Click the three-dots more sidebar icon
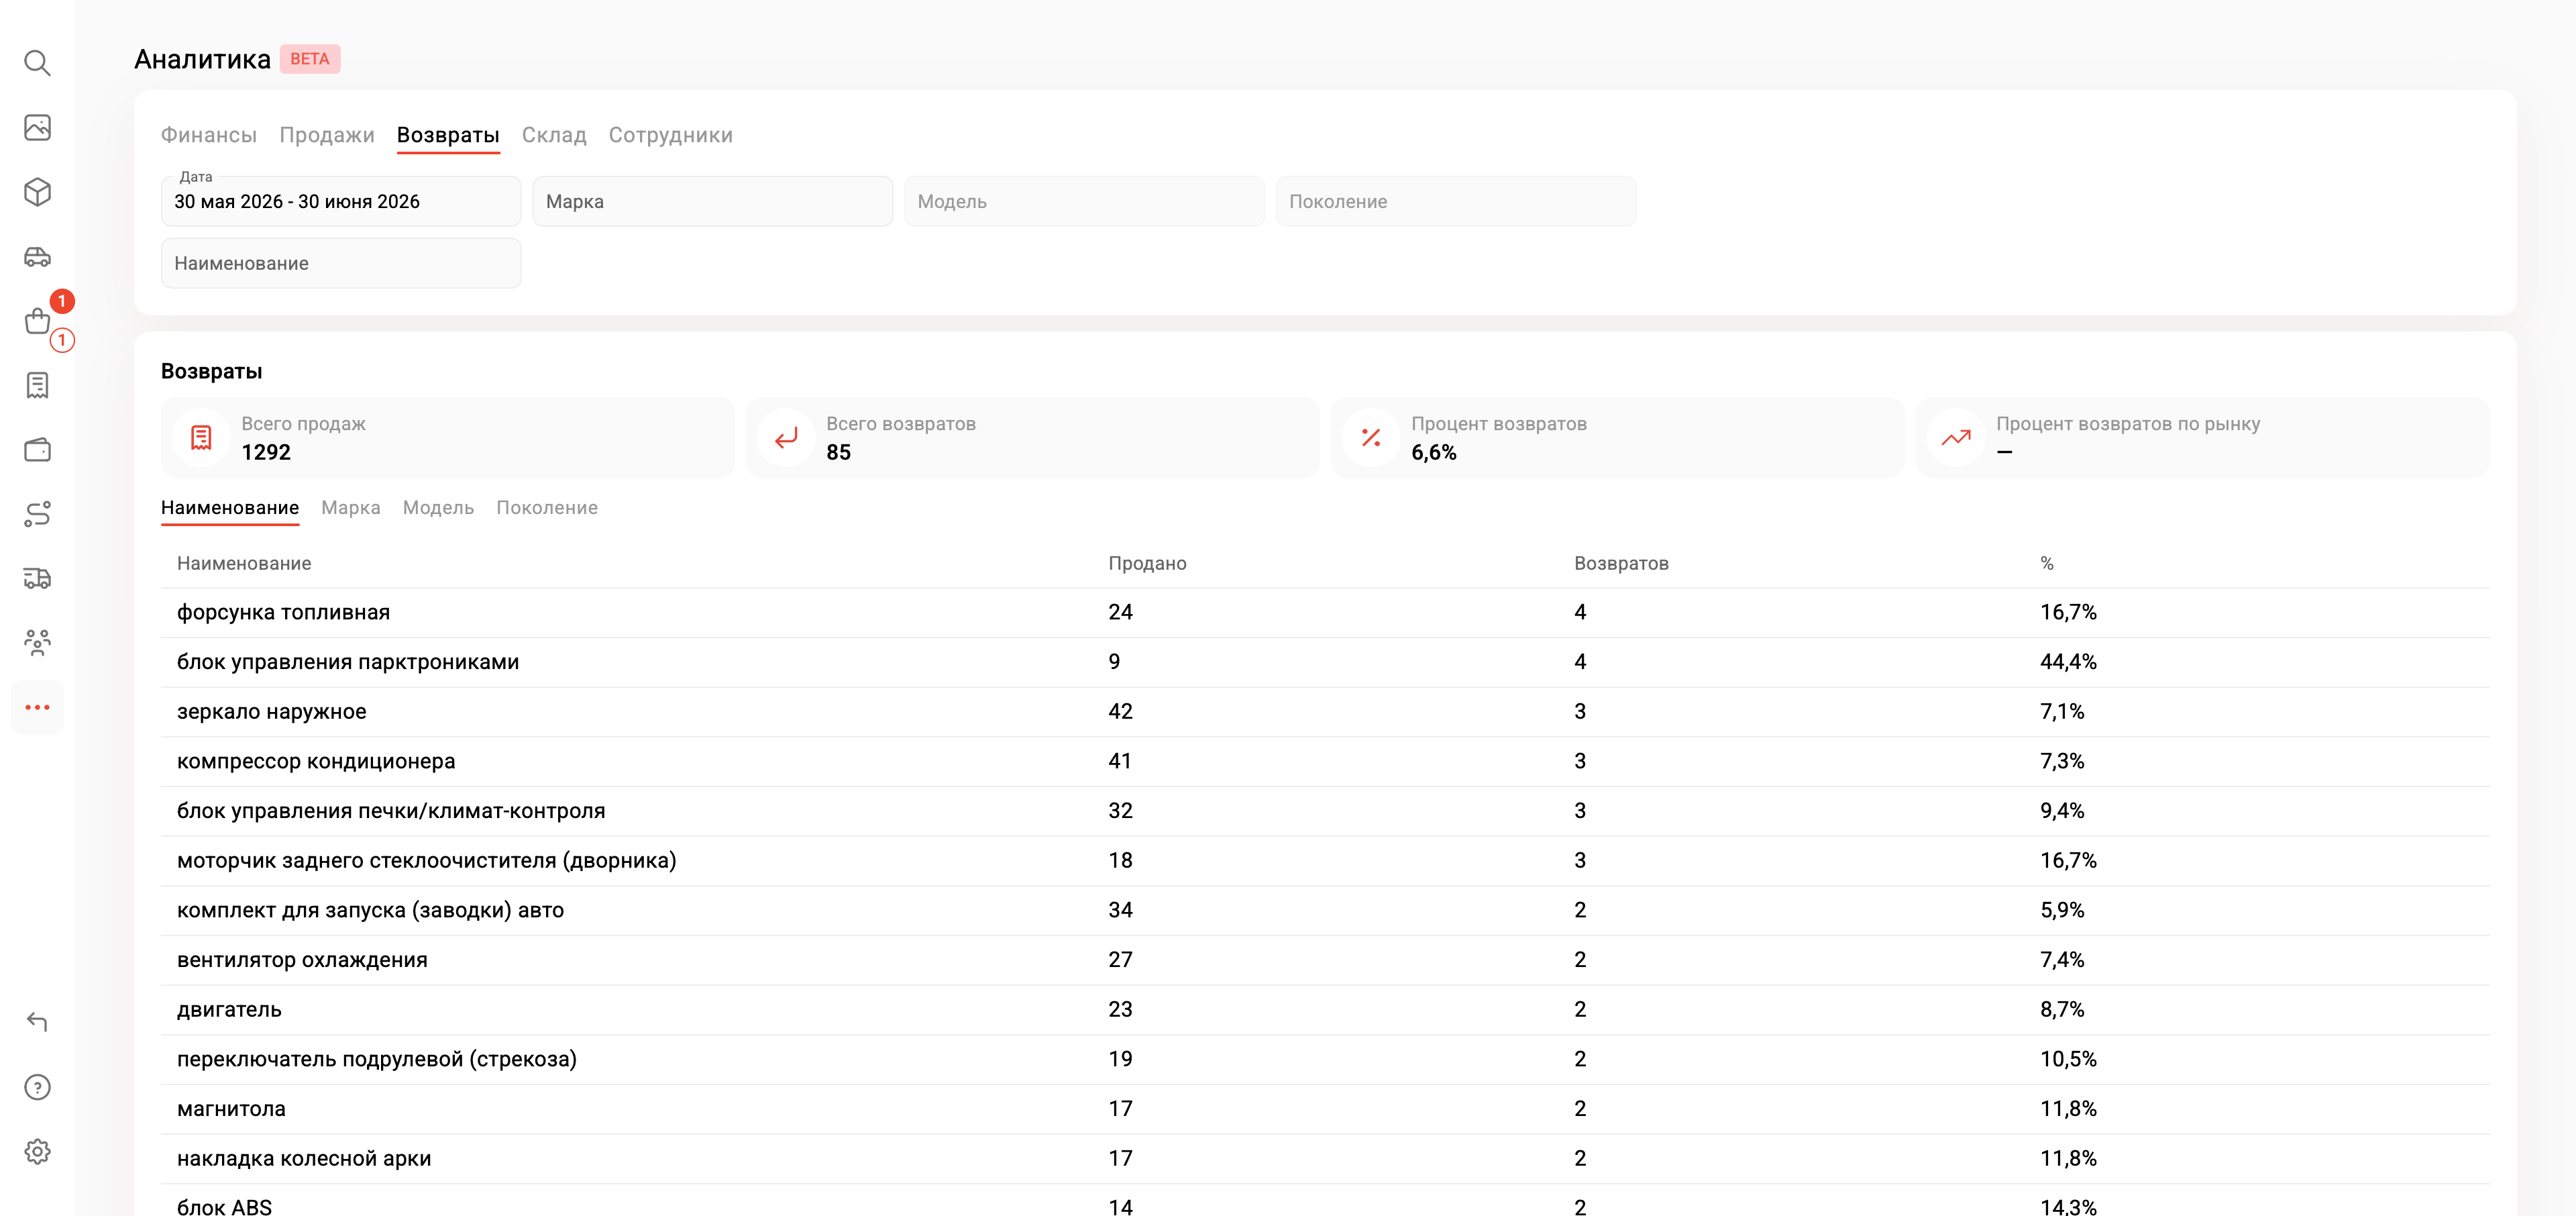Image resolution: width=2576 pixels, height=1216 pixels. coord(37,707)
